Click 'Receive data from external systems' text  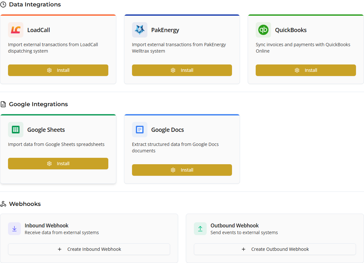click(62, 233)
